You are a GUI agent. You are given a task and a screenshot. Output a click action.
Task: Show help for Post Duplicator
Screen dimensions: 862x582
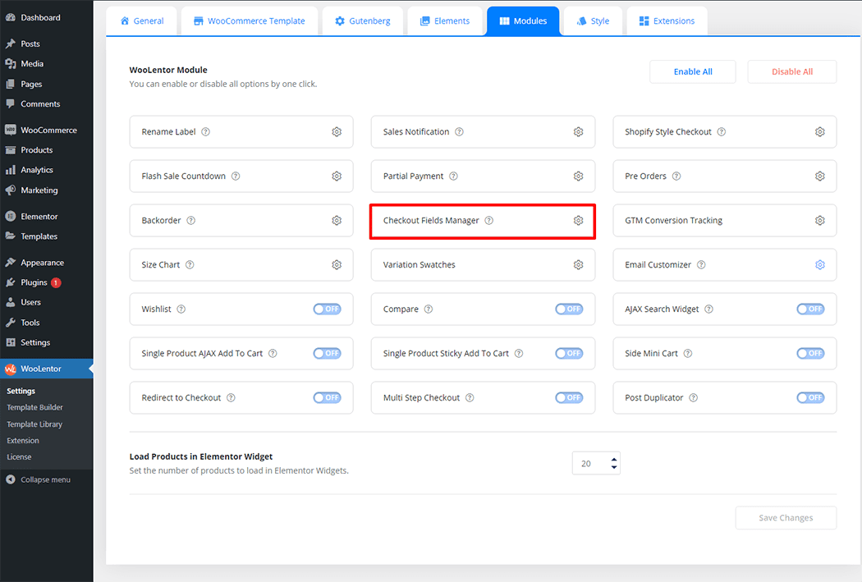point(693,397)
